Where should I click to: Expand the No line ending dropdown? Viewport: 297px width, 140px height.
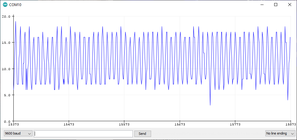tap(280, 134)
